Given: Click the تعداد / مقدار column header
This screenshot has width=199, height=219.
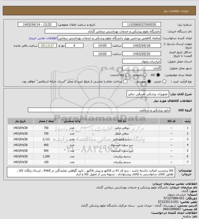Looking at the screenshot, I should 46,121.
